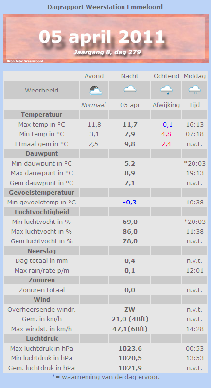Click the Max windst. value 47,1(6Bft)

tap(130, 329)
